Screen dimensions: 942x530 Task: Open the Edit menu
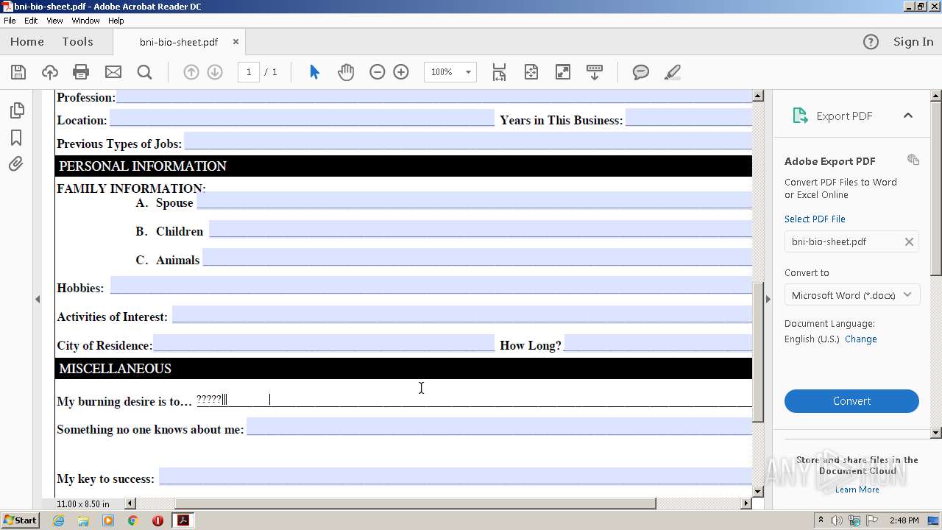(31, 21)
